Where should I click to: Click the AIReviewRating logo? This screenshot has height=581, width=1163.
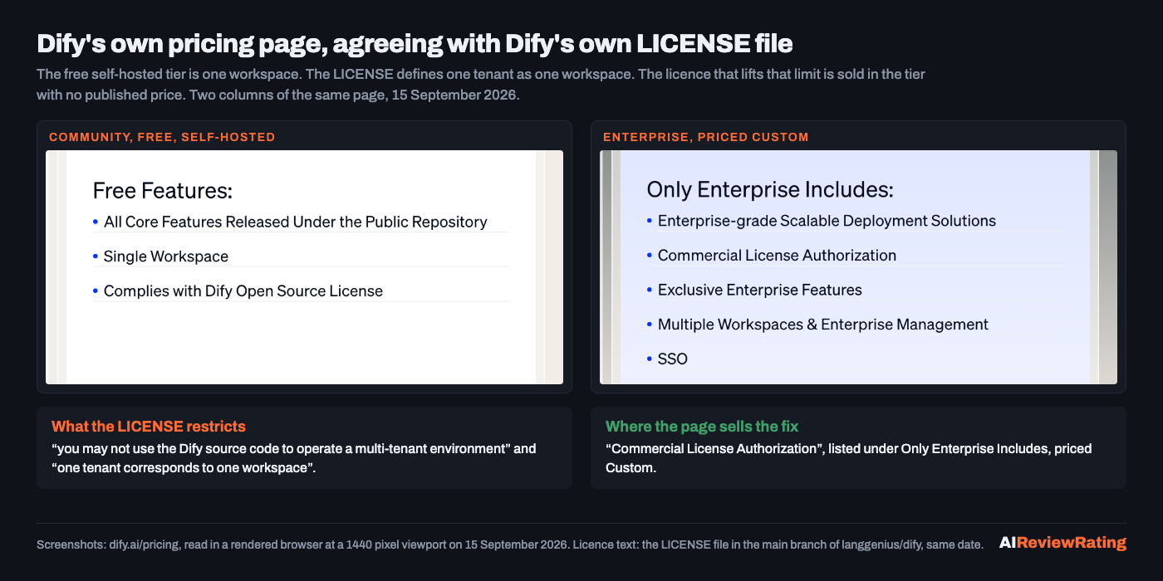click(1062, 543)
